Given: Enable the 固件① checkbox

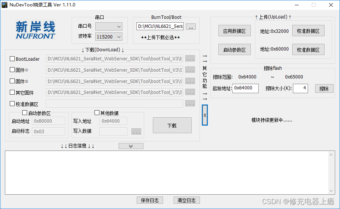Looking at the screenshot, I should coord(12,70).
